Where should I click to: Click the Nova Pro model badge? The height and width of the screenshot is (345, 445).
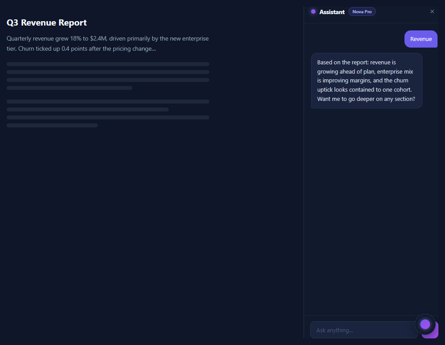point(362,11)
